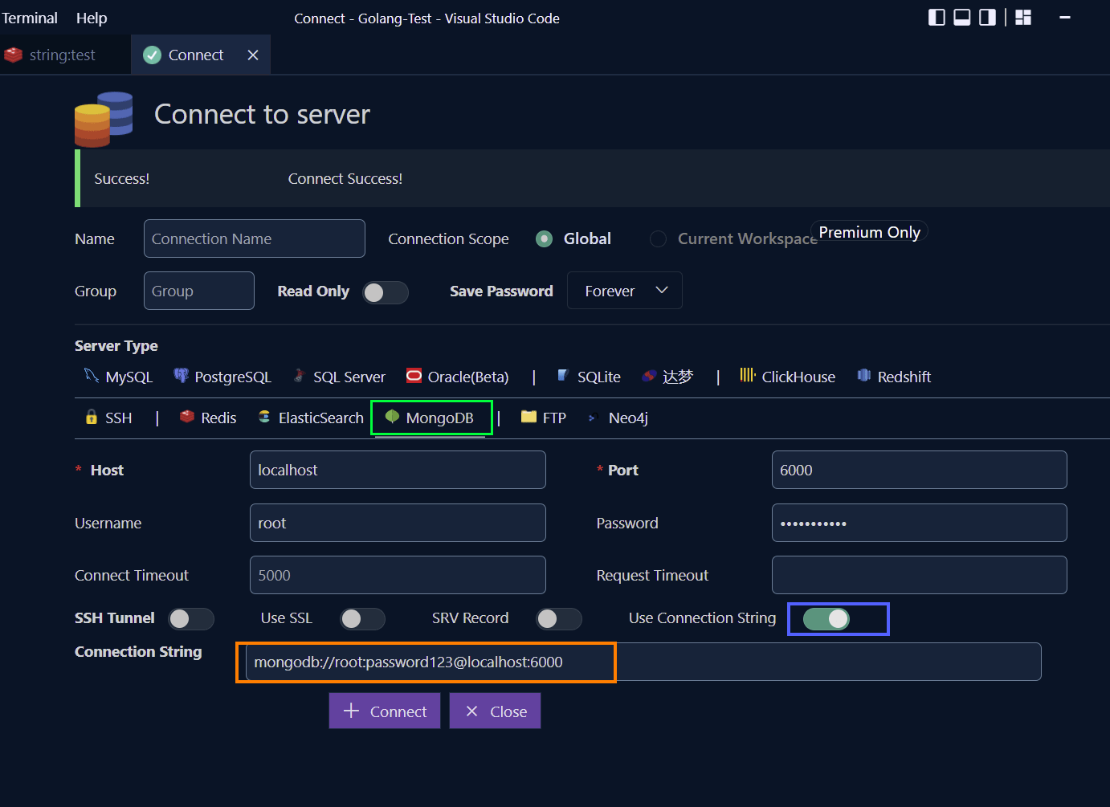
Task: Choose Redshift as the server type
Action: pos(904,376)
